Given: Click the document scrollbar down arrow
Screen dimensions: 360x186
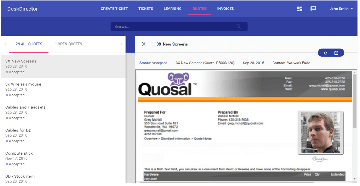Looking at the screenshot, I should (x=354, y=179).
